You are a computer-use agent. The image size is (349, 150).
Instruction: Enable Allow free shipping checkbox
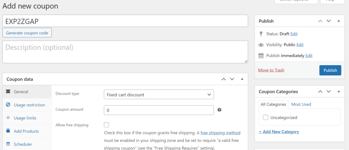[107, 125]
